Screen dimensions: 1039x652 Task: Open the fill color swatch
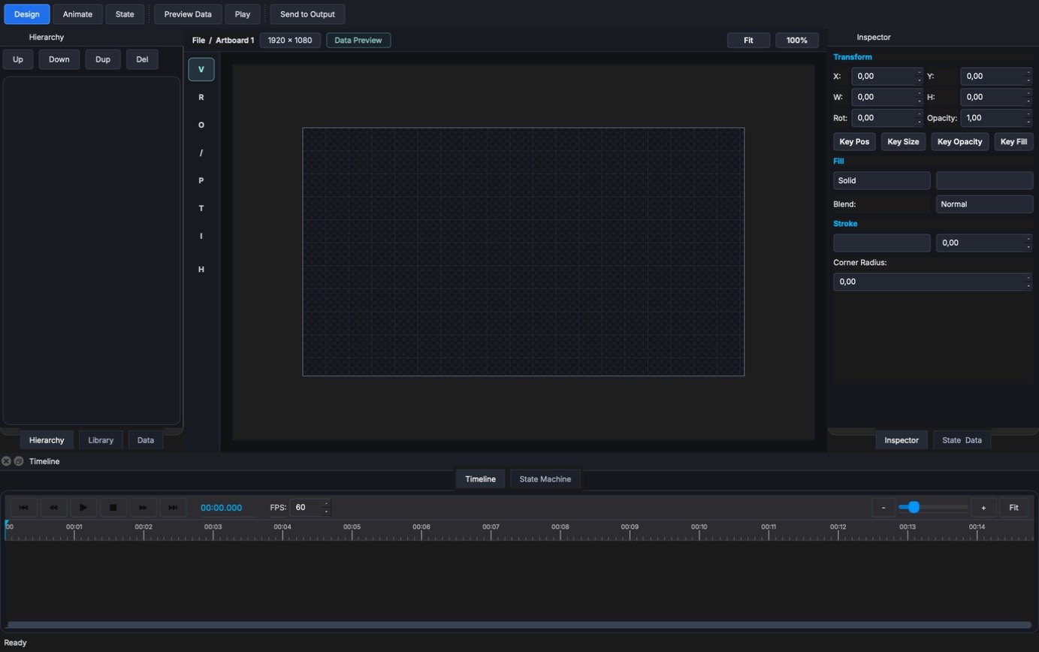[985, 180]
